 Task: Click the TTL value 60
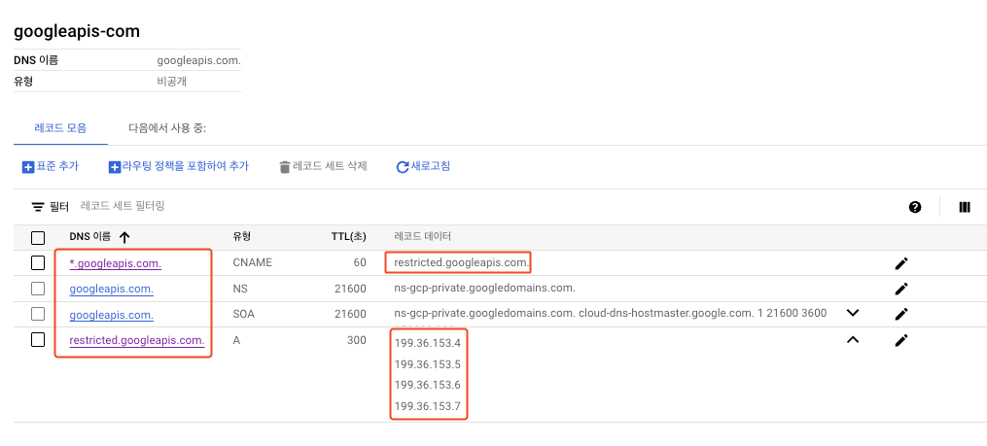pyautogui.click(x=360, y=262)
